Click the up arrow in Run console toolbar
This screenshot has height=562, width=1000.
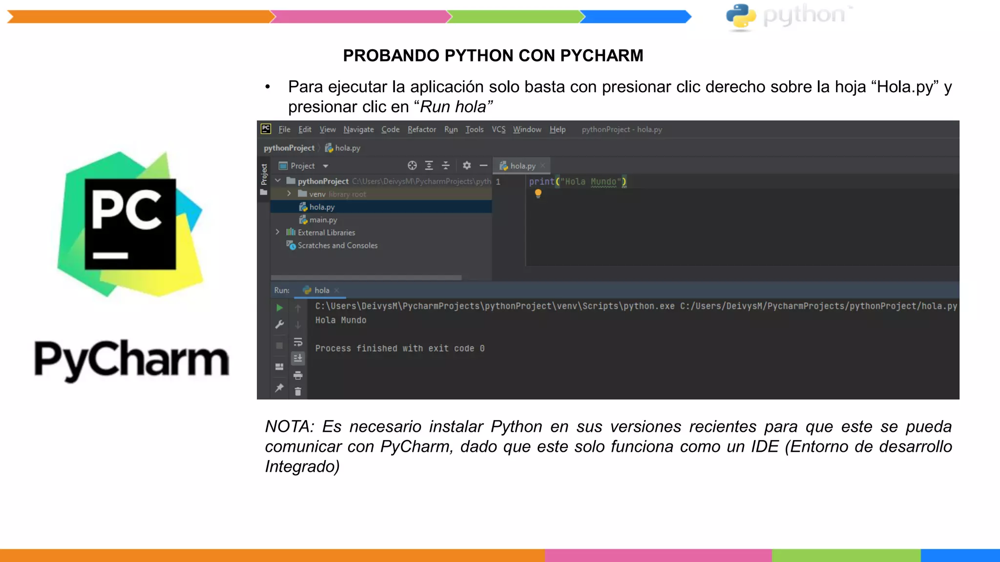point(298,308)
